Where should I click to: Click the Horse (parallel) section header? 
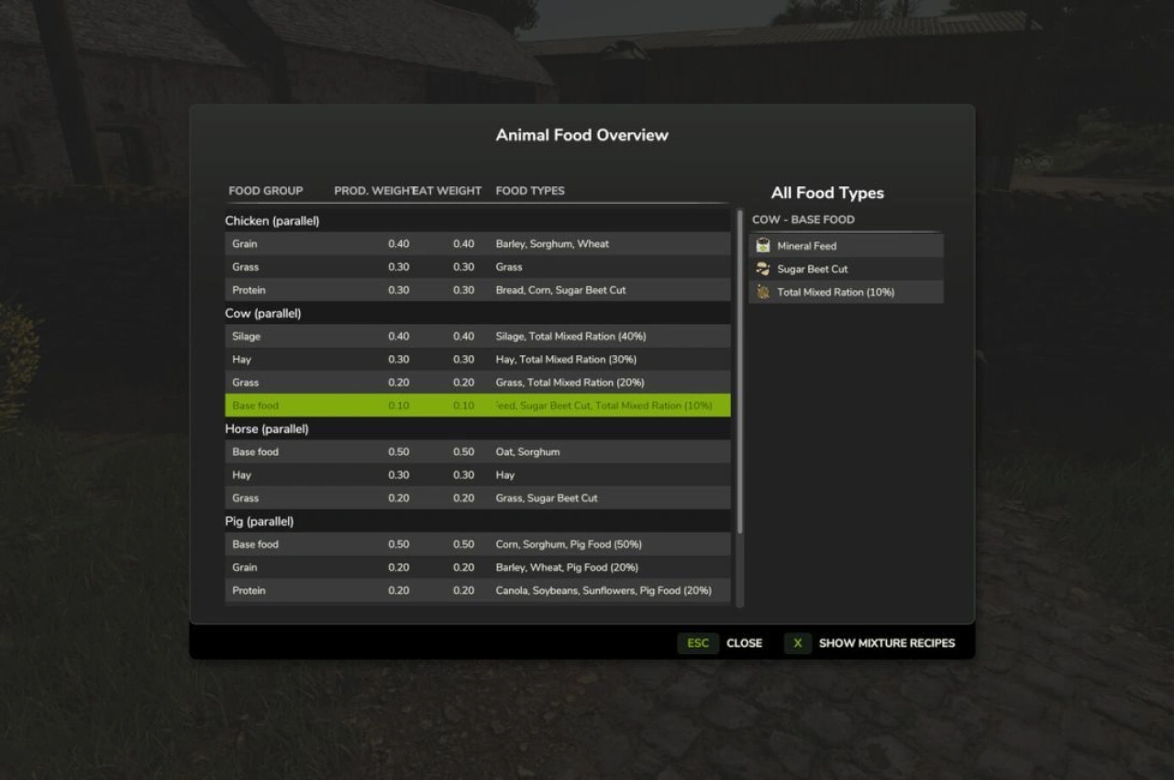click(x=267, y=429)
